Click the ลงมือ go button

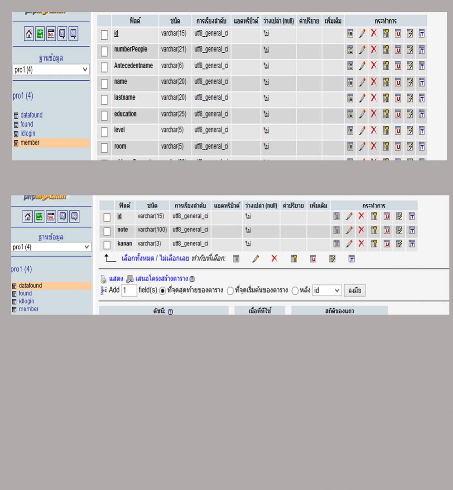click(x=355, y=290)
